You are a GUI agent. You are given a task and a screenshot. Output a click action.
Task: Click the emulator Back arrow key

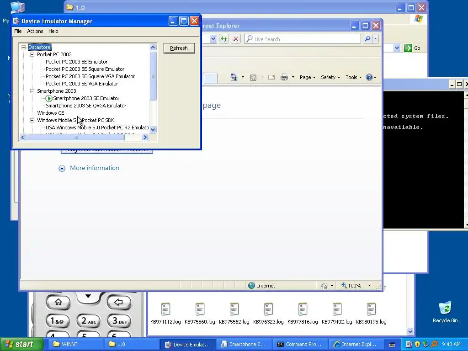coord(119,303)
